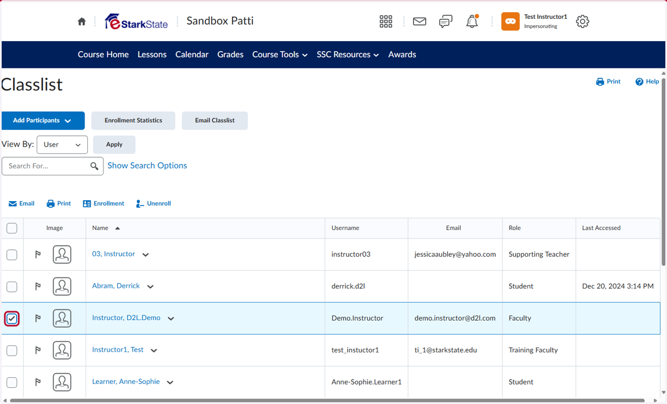This screenshot has width=667, height=404.
Task: Click profile image of Learner, Anne-Sophie
Action: coord(62,382)
